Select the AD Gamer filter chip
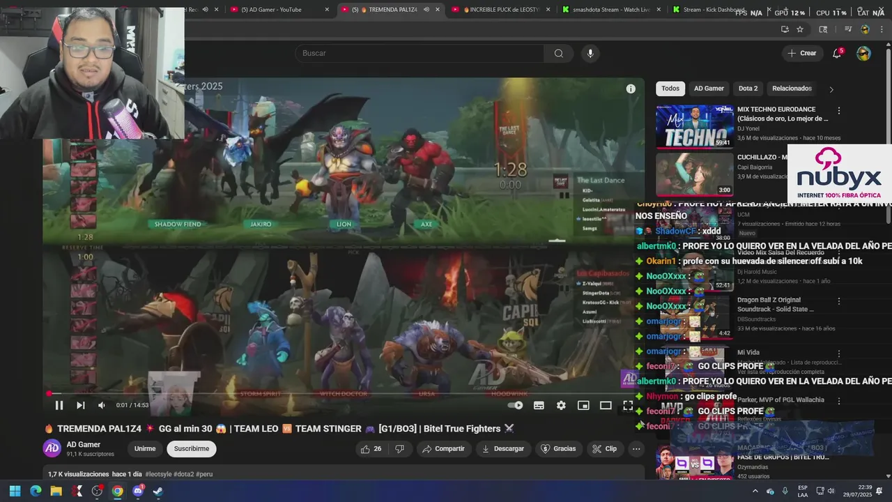 click(709, 89)
